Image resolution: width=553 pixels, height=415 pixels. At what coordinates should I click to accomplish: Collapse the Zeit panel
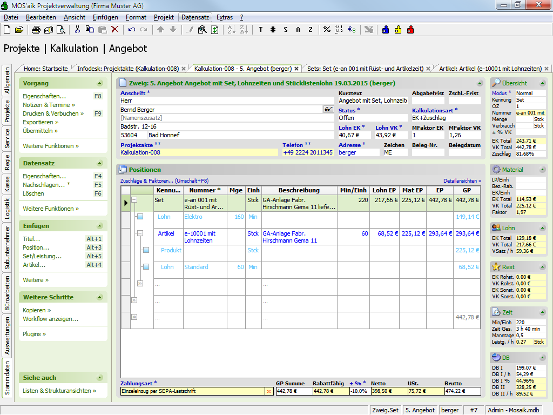pyautogui.click(x=542, y=312)
